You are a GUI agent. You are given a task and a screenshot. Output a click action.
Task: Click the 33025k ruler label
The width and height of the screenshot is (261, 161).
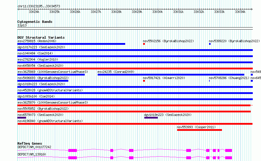55,12
